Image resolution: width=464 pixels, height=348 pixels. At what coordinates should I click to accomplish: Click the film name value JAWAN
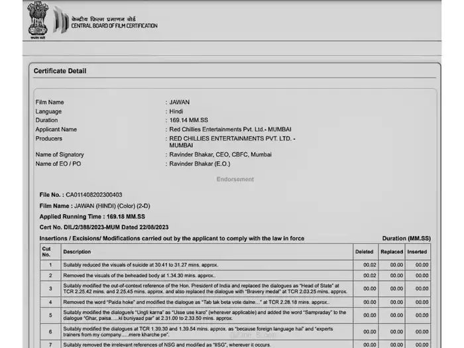(179, 102)
